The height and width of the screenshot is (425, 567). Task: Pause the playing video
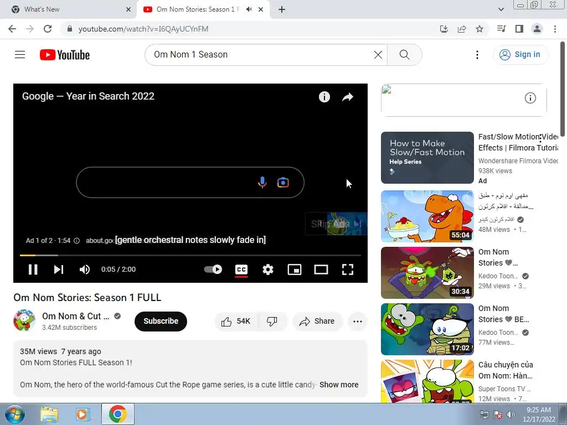click(x=33, y=269)
